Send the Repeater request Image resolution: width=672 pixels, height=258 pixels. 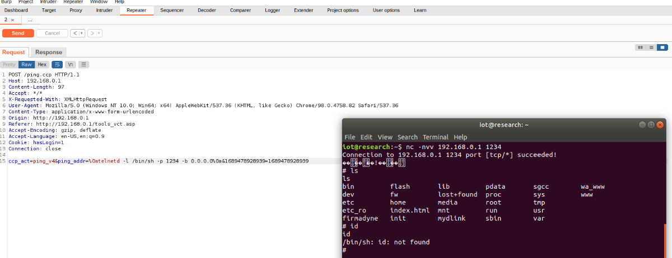click(18, 33)
